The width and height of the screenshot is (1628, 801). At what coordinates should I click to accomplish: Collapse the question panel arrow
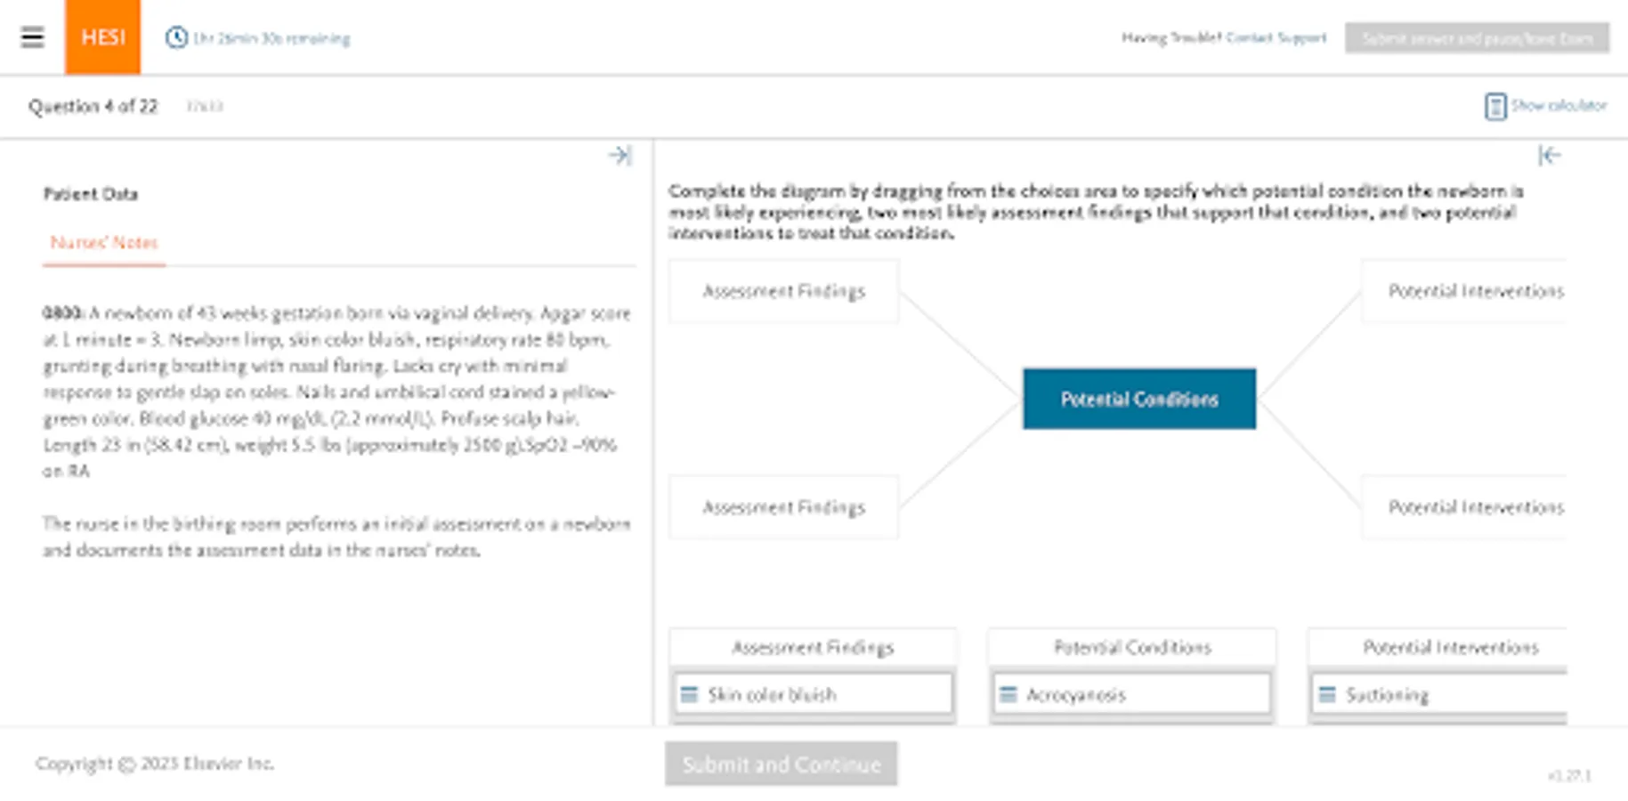coord(1549,156)
